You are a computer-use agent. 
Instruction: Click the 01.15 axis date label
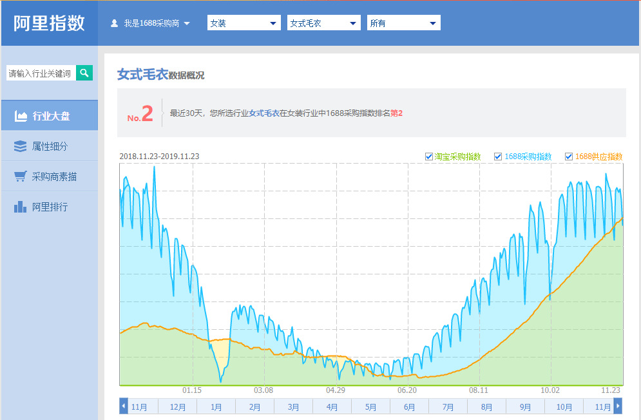coord(192,390)
